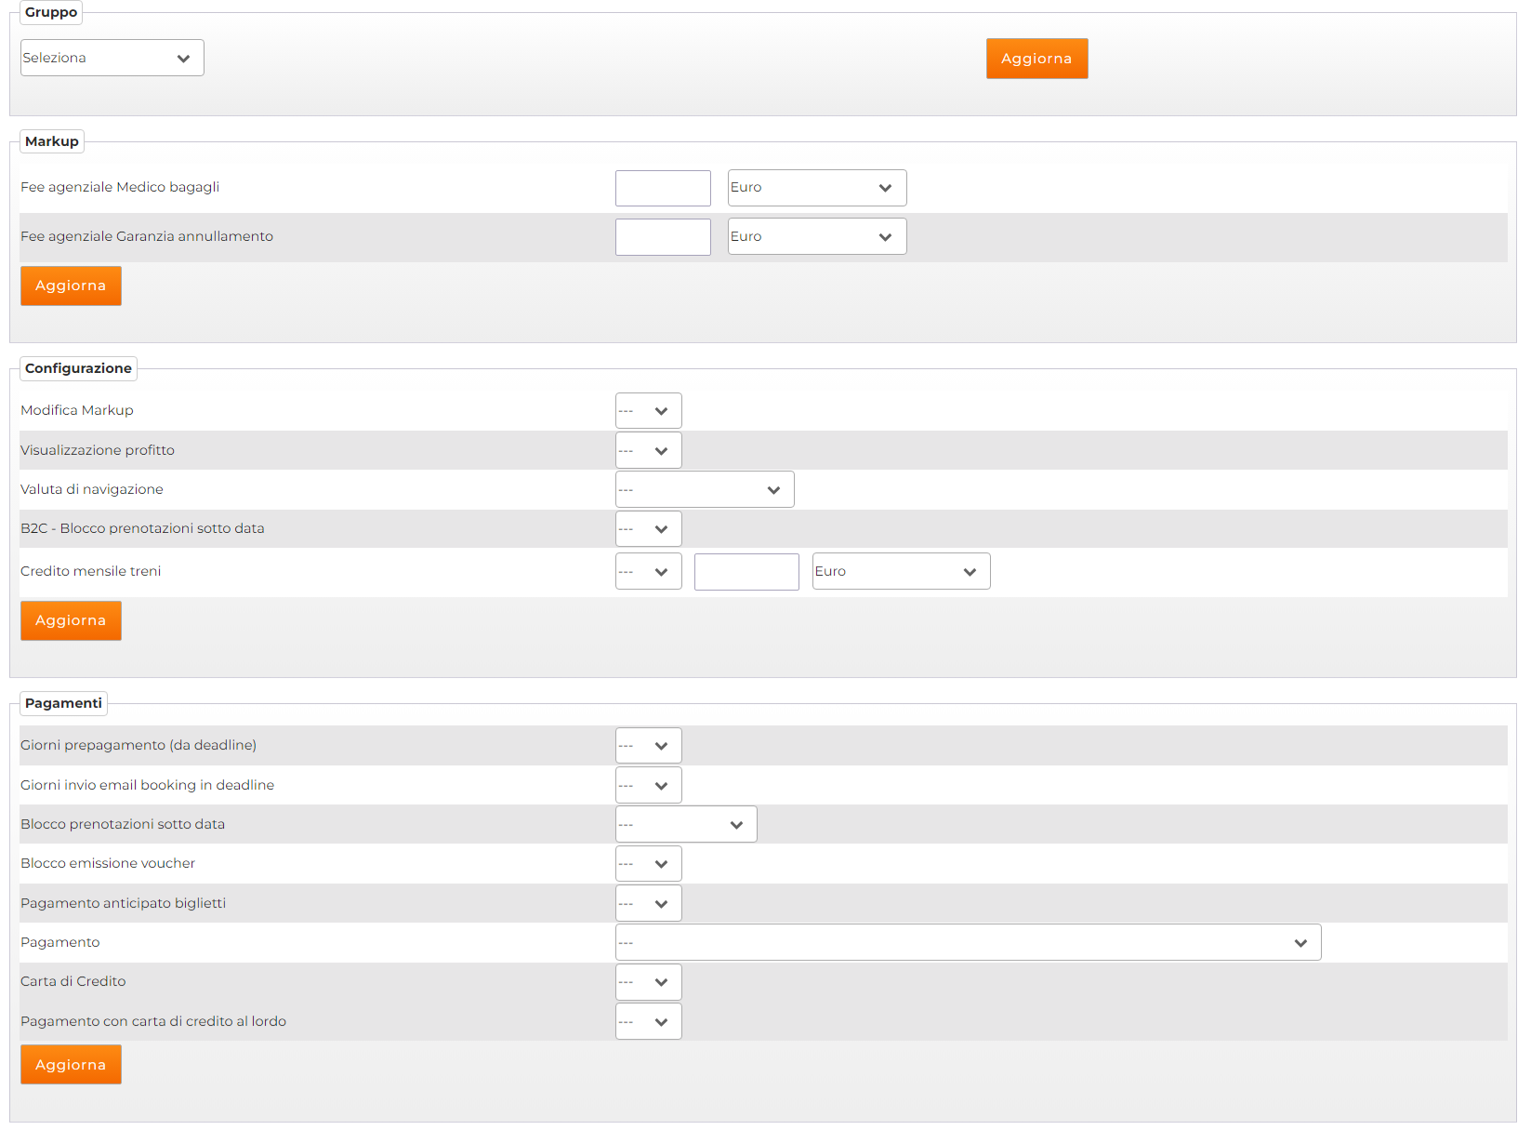Open Giorni prepagamento (da deadline) dropdown
The width and height of the screenshot is (1531, 1143).
click(x=648, y=745)
